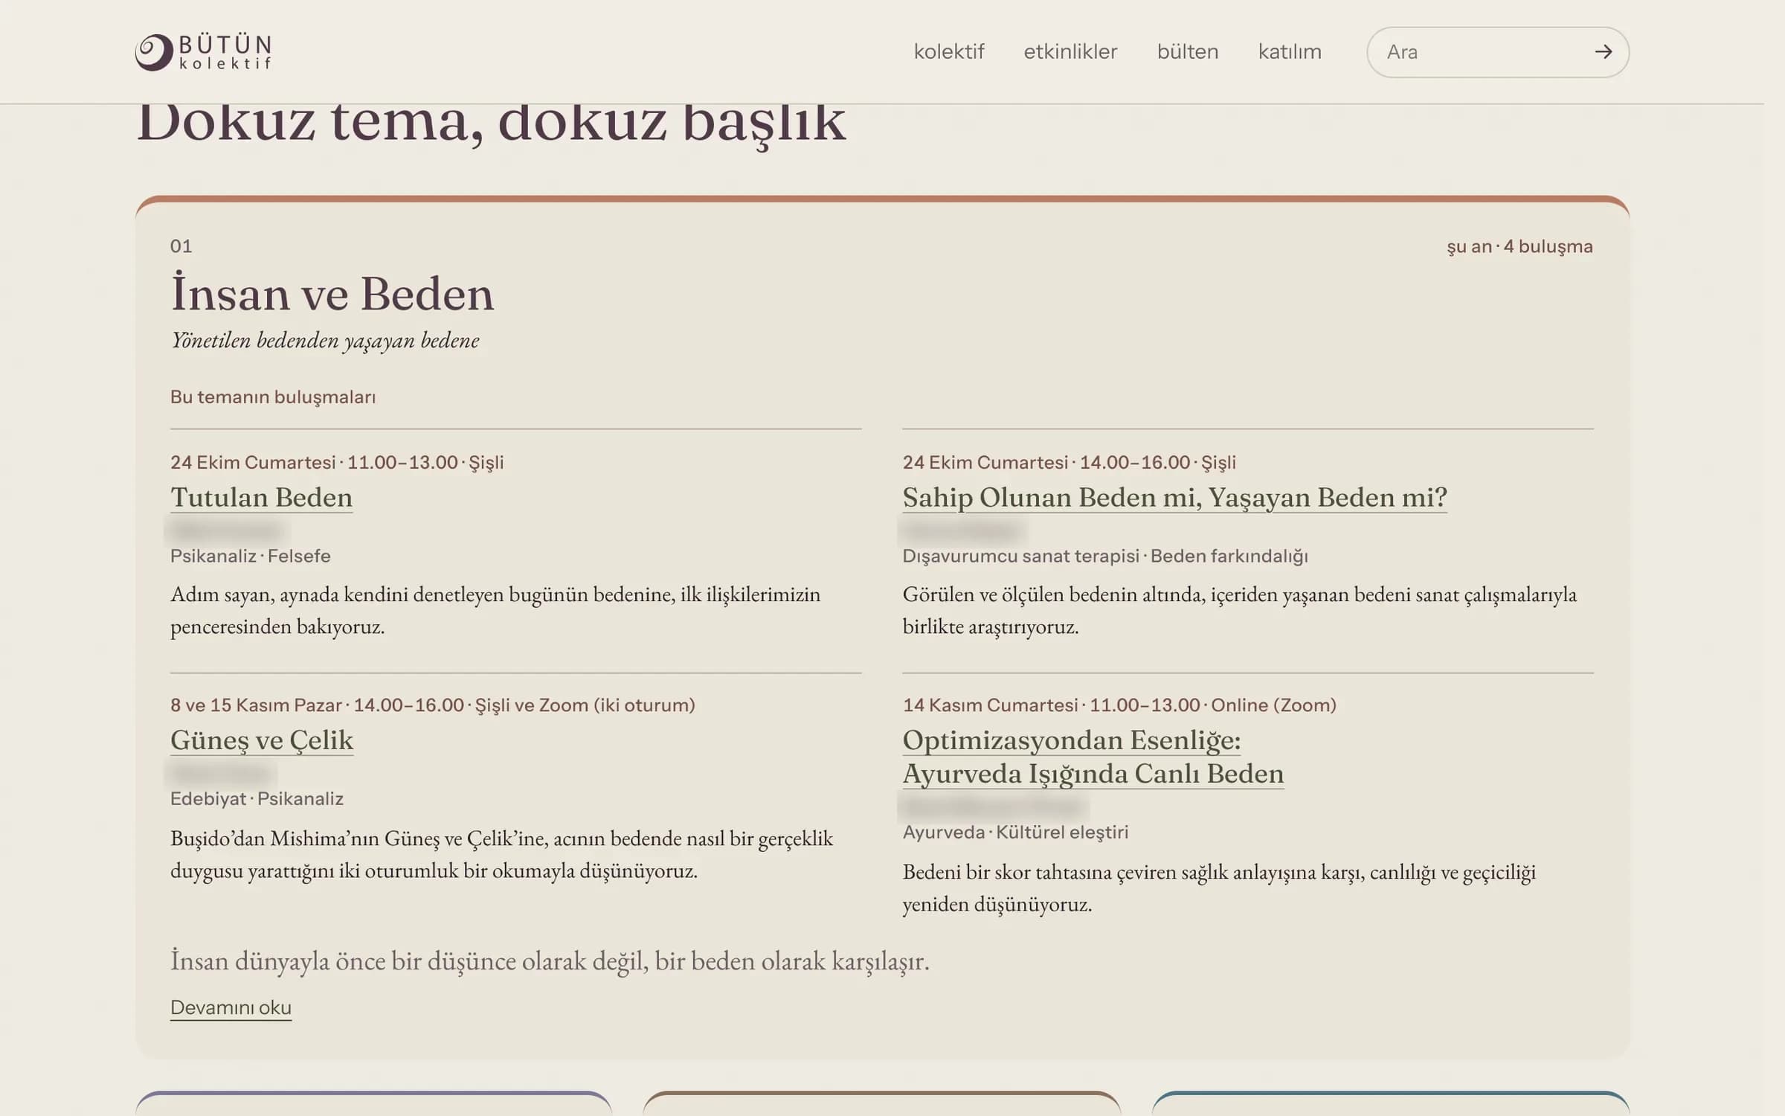Open the kolektif menu item
This screenshot has width=1785, height=1116.
click(948, 52)
